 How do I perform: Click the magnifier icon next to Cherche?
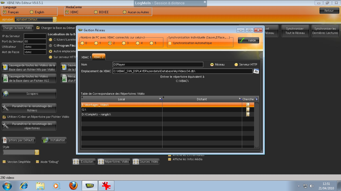click(240, 99)
